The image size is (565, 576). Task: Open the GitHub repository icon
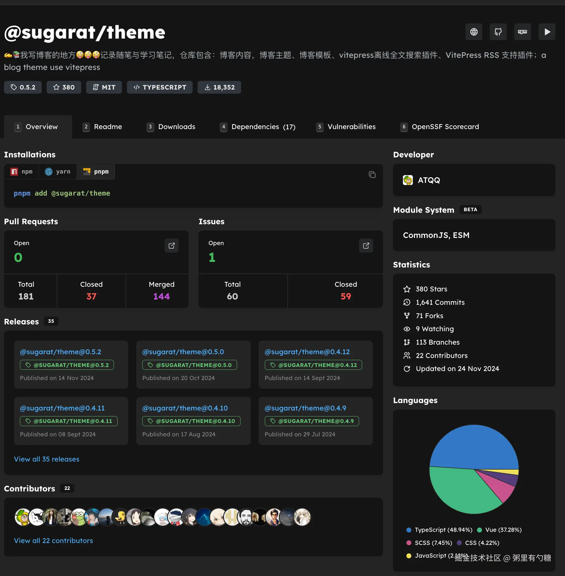pyautogui.click(x=498, y=32)
